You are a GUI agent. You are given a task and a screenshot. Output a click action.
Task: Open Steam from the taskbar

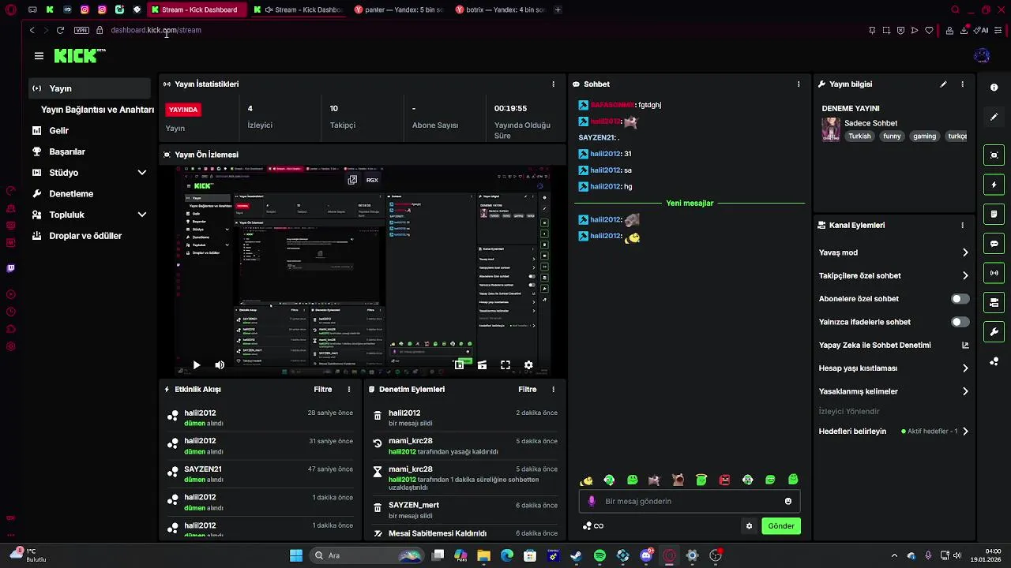(x=577, y=555)
